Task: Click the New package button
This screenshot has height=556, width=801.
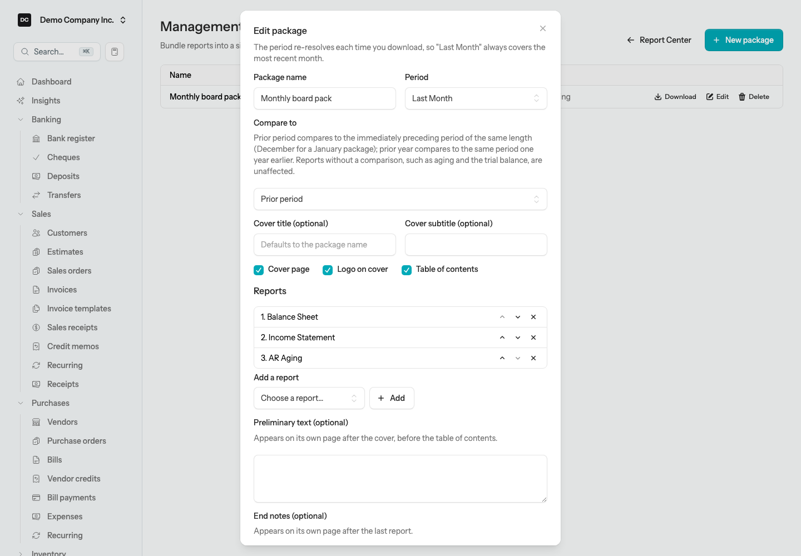Action: click(x=744, y=40)
